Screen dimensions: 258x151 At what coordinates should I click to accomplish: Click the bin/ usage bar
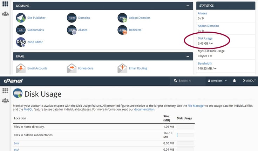coord(185,143)
